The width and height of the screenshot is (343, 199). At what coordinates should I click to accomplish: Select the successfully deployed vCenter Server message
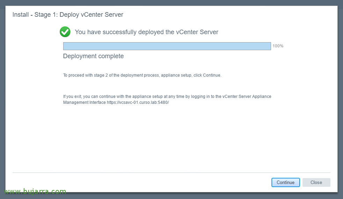[147, 32]
